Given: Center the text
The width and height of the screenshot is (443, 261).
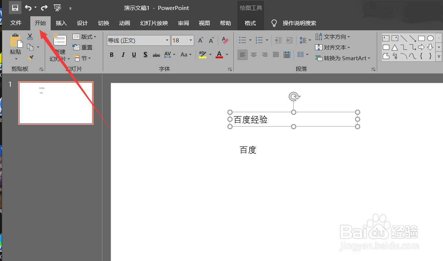Looking at the screenshot, I should coord(254,55).
